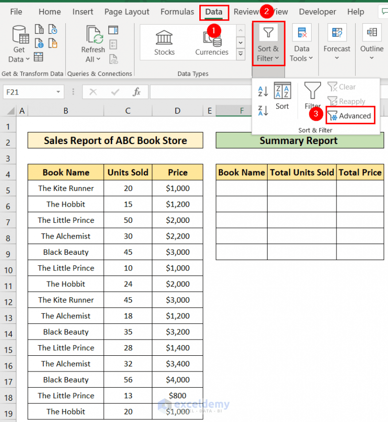The image size is (388, 422).
Task: Sort A to Z ascending
Action: [x=263, y=91]
